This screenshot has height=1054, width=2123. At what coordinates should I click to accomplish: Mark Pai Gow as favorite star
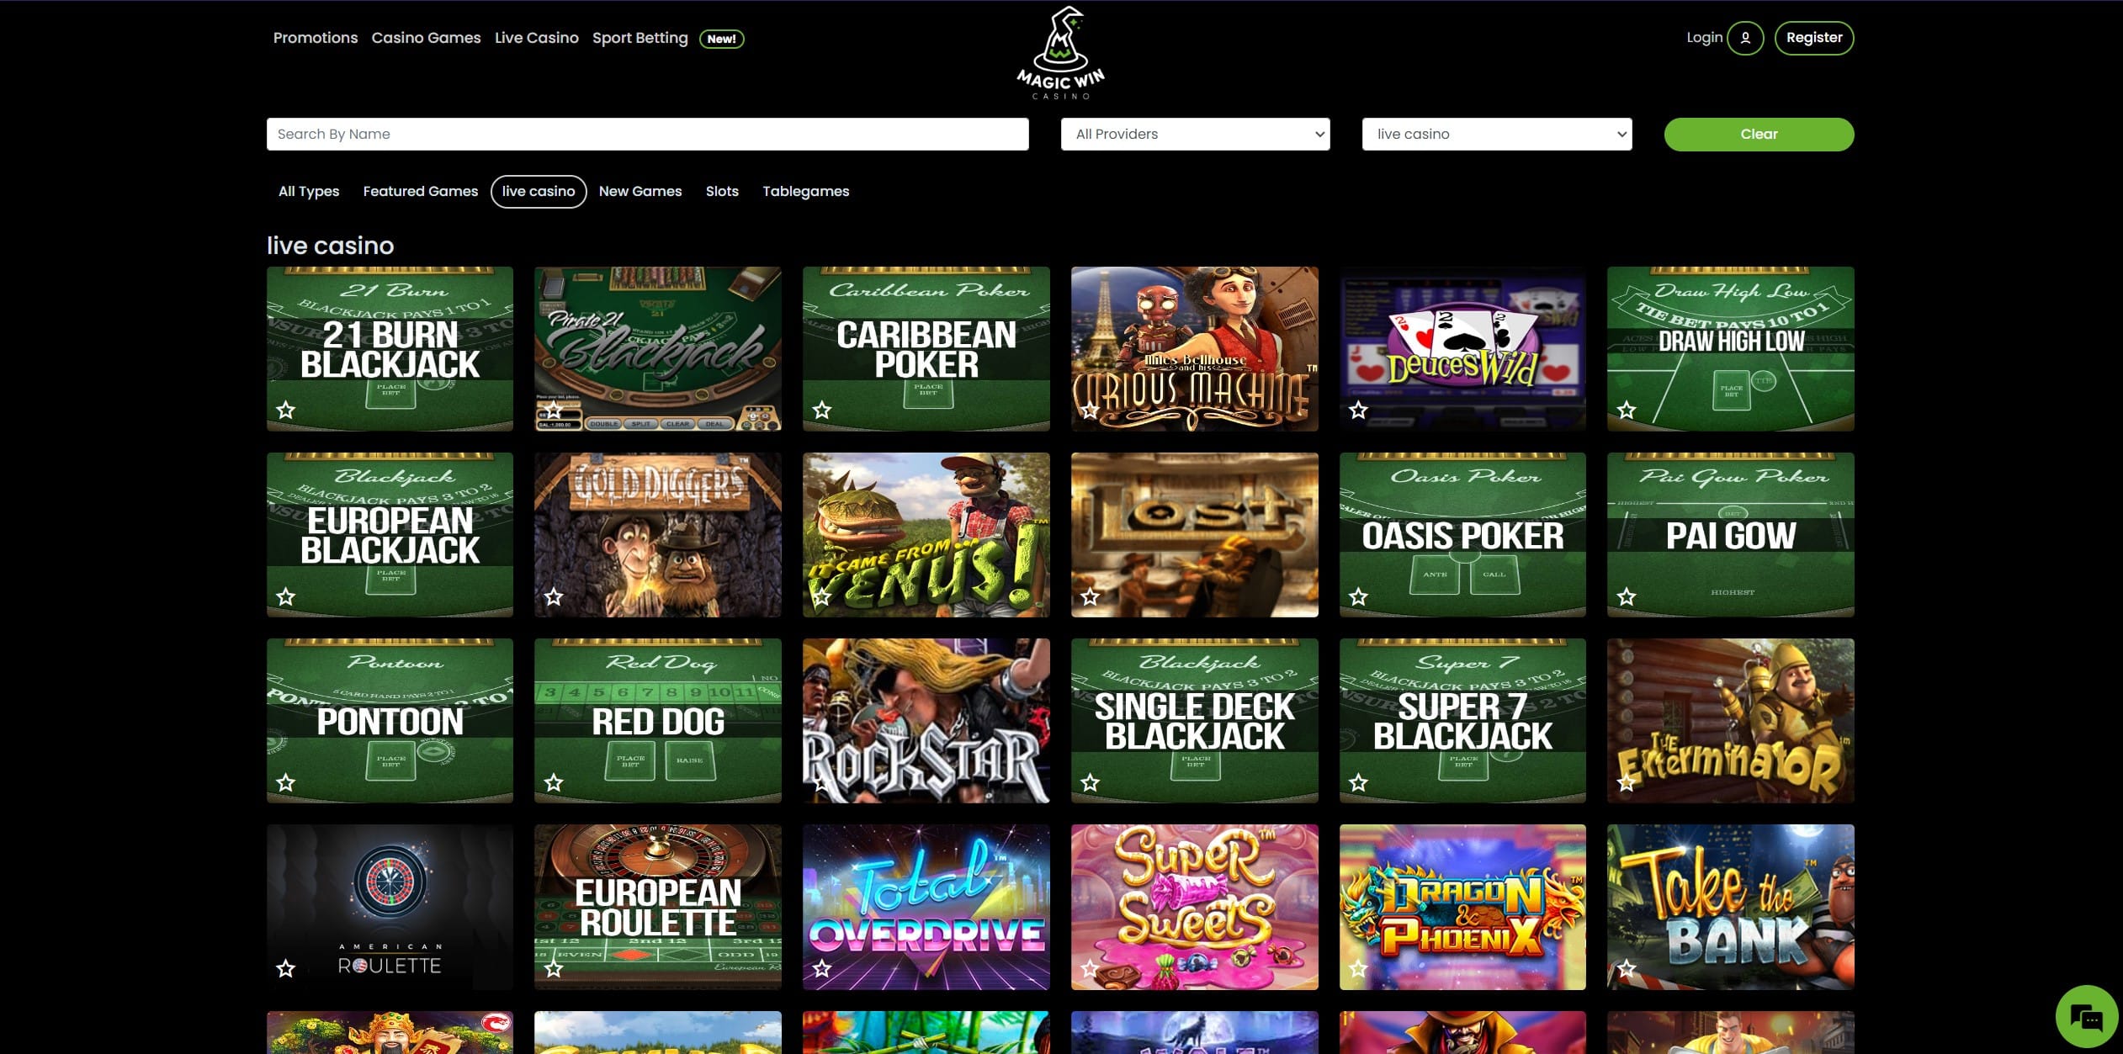tap(1627, 597)
